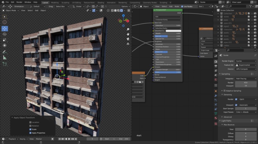Image resolution: width=258 pixels, height=144 pixels.
Task: Open the Texture properties tab
Action: (216, 124)
